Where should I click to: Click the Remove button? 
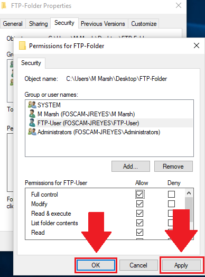click(x=173, y=166)
